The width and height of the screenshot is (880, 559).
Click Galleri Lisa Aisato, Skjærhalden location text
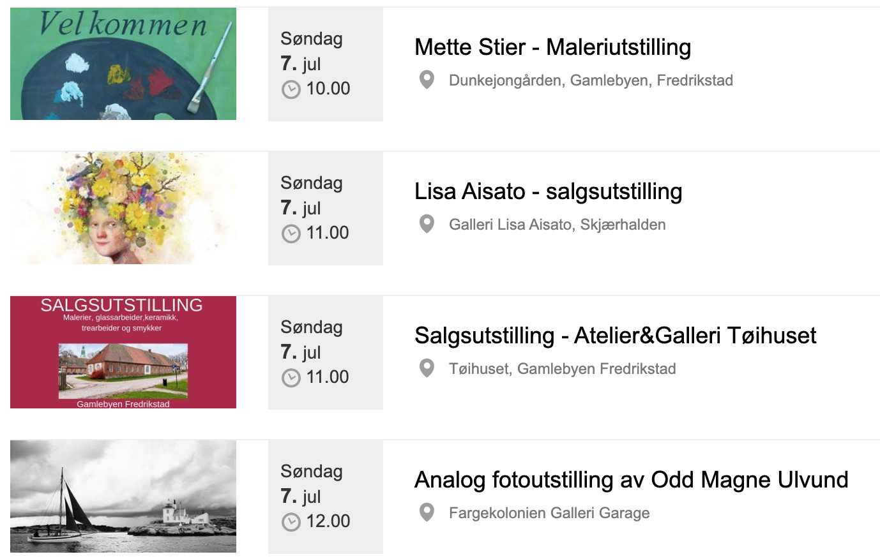click(557, 225)
